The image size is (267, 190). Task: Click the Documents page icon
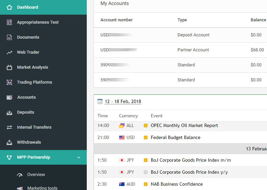coord(9,37)
